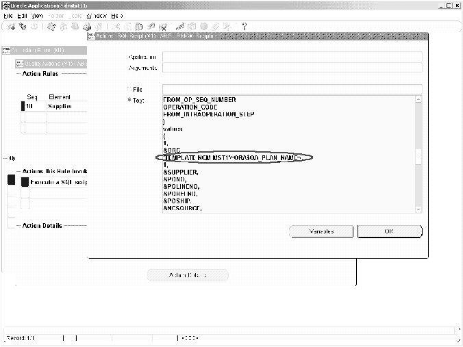The width and height of the screenshot is (463, 347).
Task: Click the Copy toolbar icon
Action: point(127,27)
